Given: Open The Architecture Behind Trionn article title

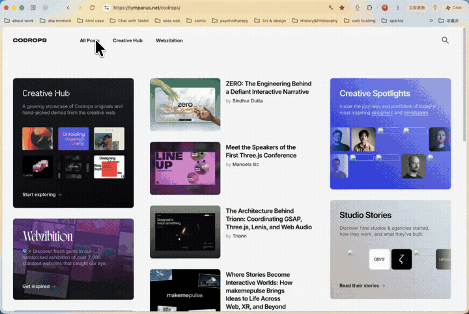Looking at the screenshot, I should pos(268,219).
